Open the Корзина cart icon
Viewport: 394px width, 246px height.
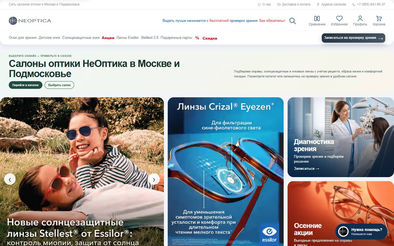tap(379, 21)
